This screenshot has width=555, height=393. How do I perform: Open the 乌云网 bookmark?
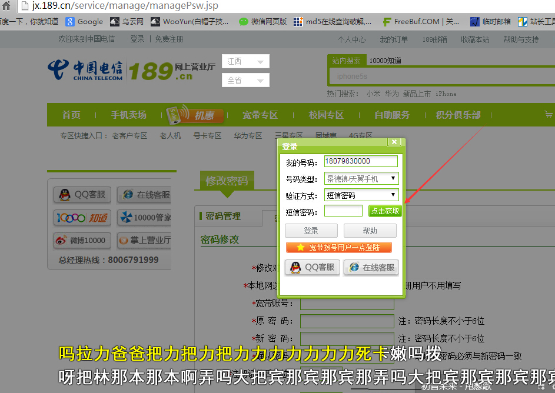click(x=127, y=22)
